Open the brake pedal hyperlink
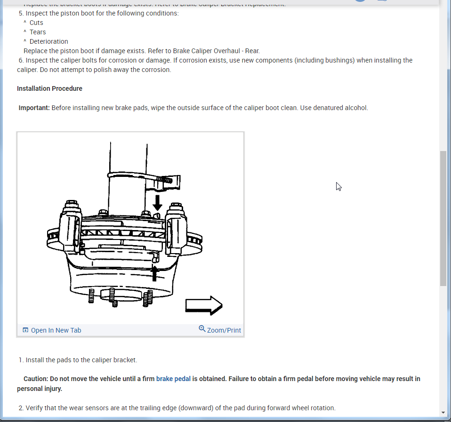 click(173, 379)
